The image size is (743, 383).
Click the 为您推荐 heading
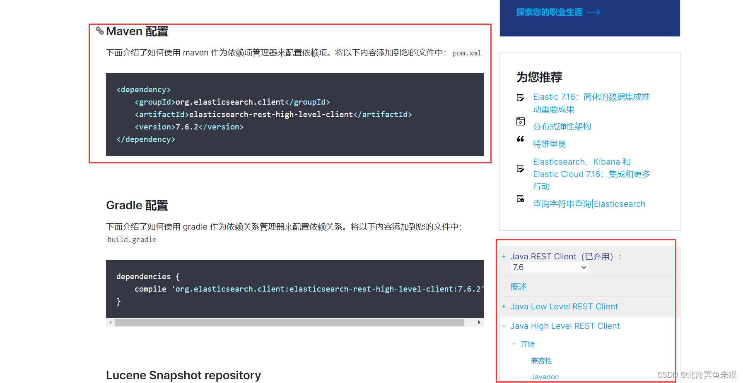click(x=539, y=77)
